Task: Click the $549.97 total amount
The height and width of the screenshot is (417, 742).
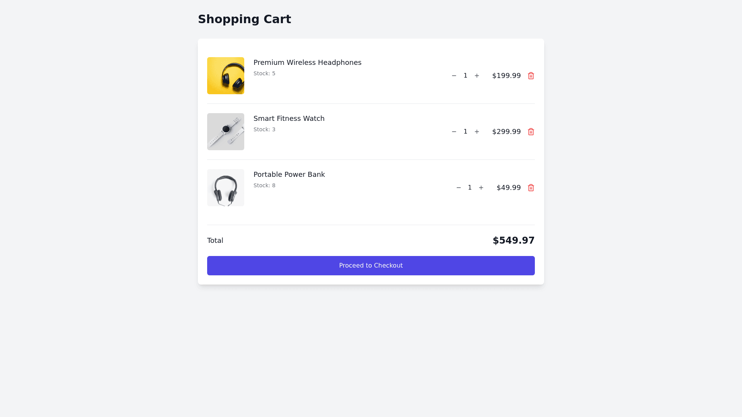Action: click(x=514, y=241)
